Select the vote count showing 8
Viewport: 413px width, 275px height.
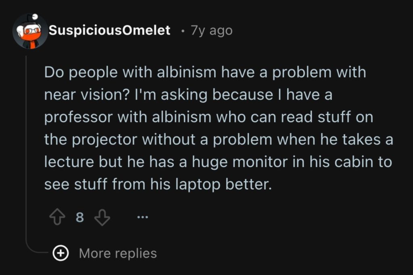coord(79,217)
